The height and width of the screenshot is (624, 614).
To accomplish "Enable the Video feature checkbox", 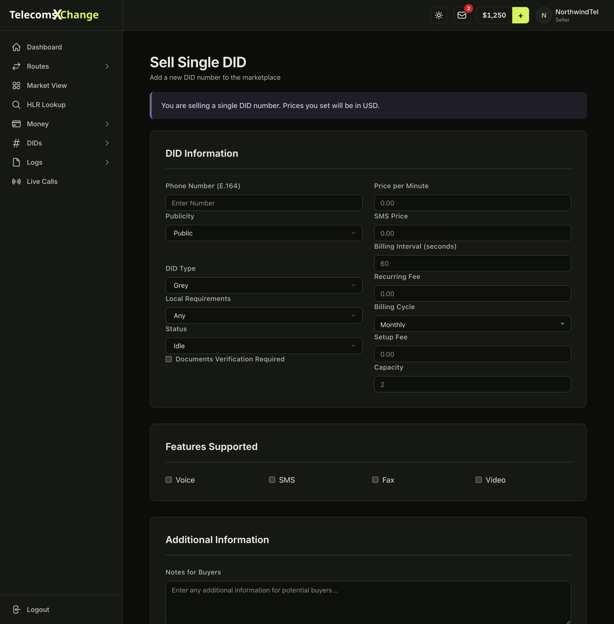I will point(479,480).
